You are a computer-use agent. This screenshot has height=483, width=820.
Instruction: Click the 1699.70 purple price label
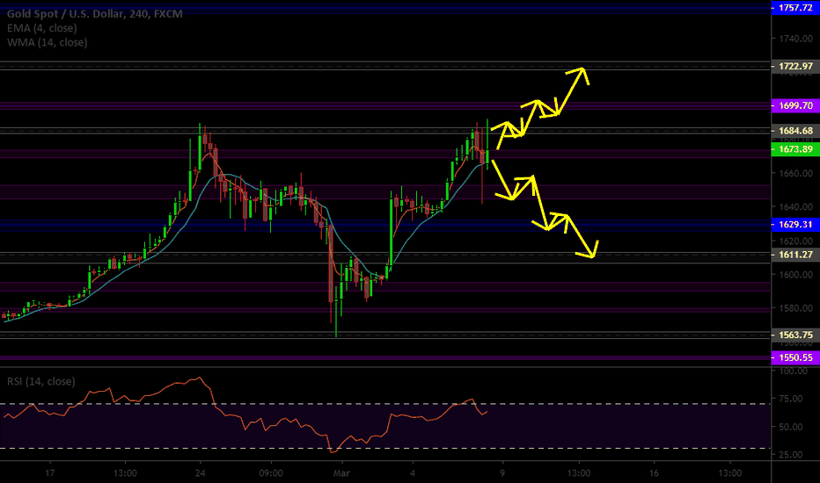(795, 106)
